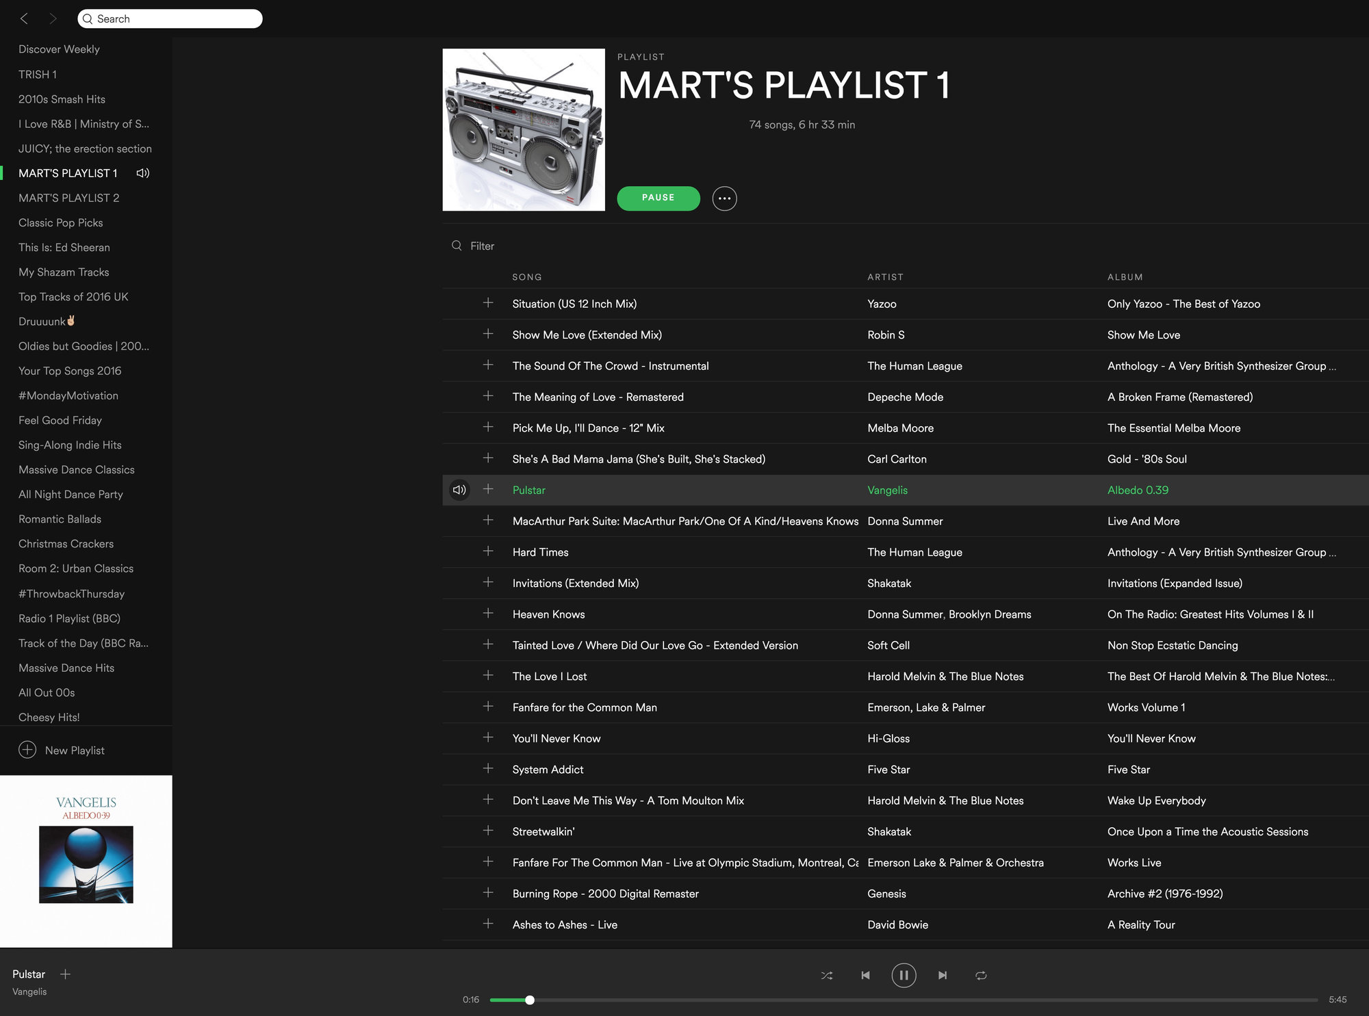Add Burning Rope to library
The height and width of the screenshot is (1016, 1369).
tap(488, 892)
